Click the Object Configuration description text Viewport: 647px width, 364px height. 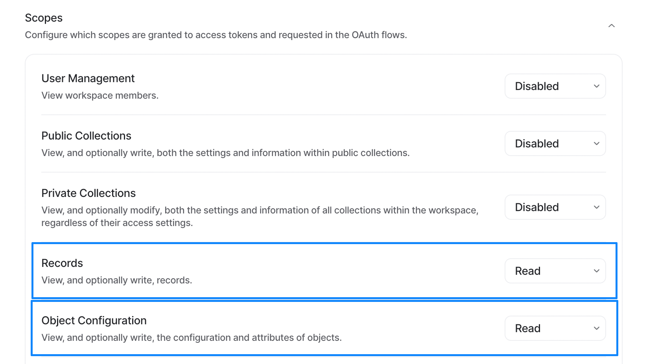[x=192, y=338]
